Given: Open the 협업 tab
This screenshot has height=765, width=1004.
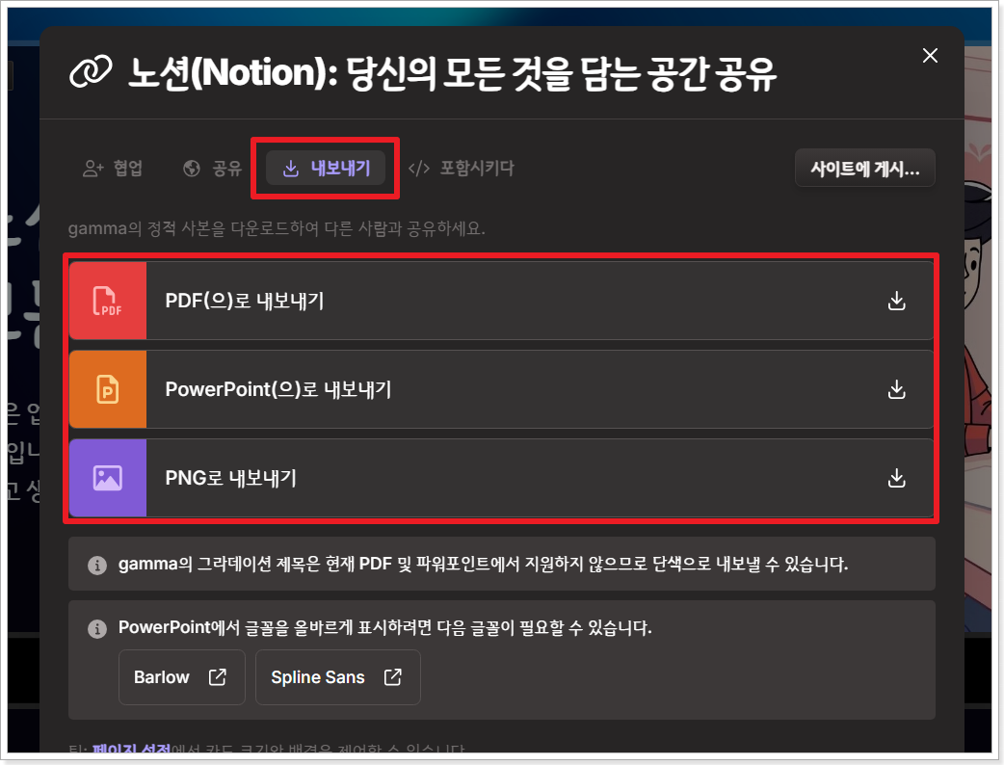Looking at the screenshot, I should [x=113, y=169].
